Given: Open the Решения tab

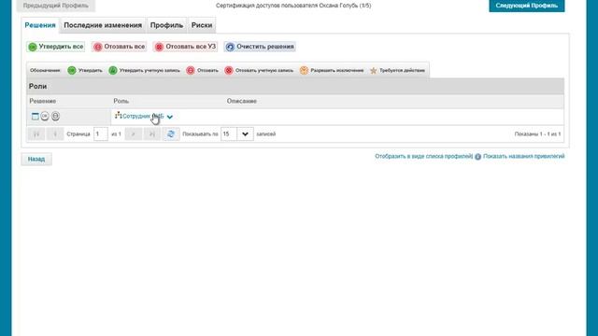Looking at the screenshot, I should (x=40, y=25).
